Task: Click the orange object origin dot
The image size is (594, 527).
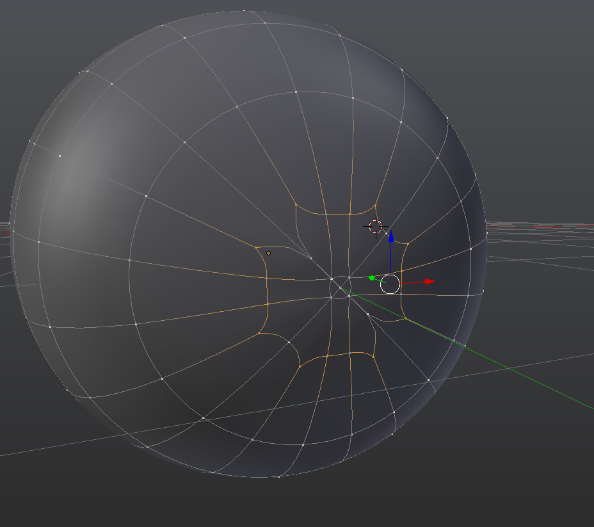Action: tap(269, 253)
